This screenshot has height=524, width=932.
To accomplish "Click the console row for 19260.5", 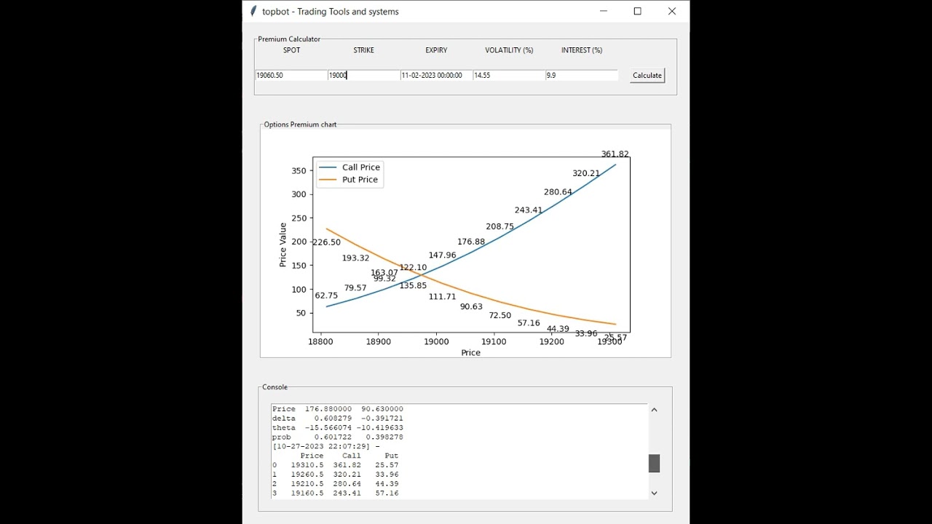I will pyautogui.click(x=336, y=475).
